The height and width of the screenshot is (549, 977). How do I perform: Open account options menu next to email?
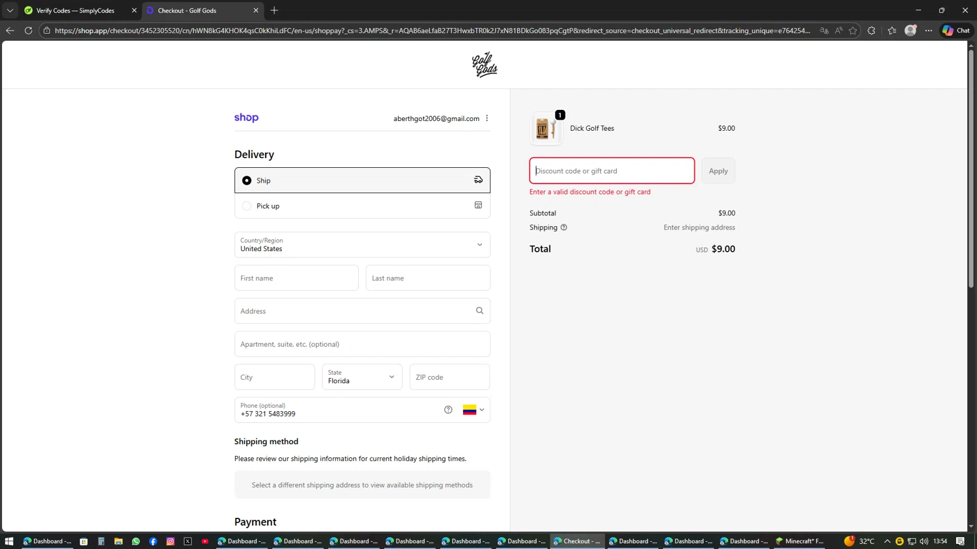point(487,118)
